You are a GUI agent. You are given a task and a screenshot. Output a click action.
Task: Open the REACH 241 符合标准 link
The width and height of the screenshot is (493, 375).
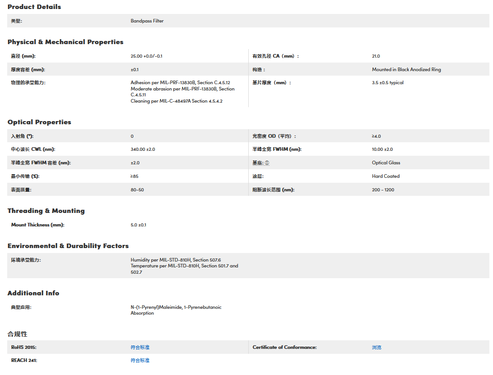coord(140,361)
